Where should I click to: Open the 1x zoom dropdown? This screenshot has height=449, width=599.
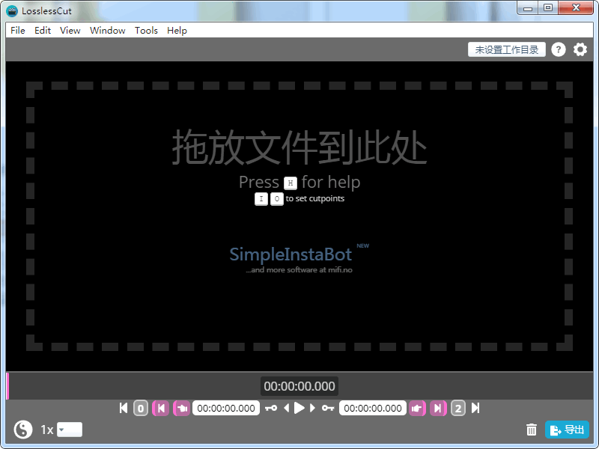point(70,430)
